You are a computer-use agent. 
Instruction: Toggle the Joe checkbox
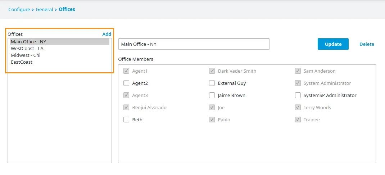(212, 108)
